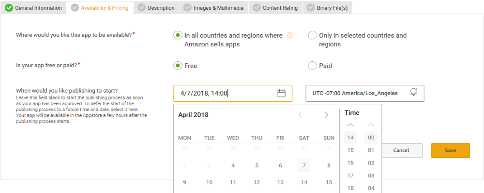Click the Cancel button

coord(401,151)
